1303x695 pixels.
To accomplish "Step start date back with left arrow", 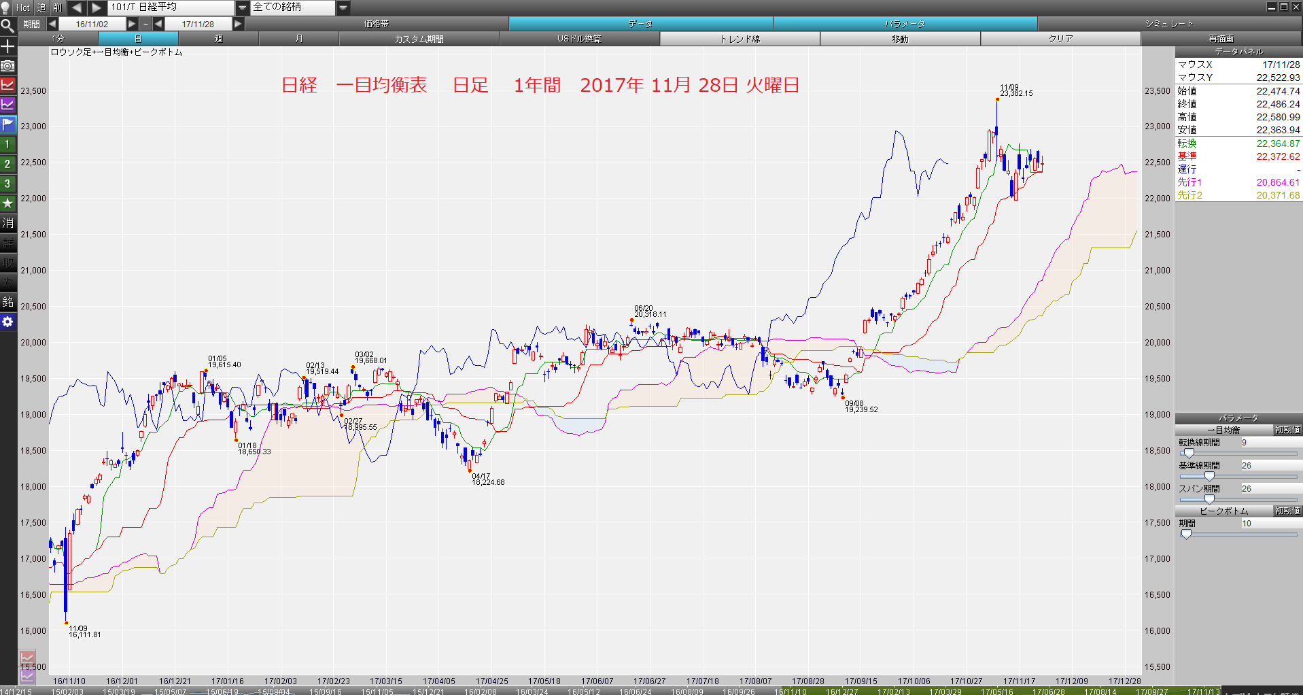I will click(52, 24).
